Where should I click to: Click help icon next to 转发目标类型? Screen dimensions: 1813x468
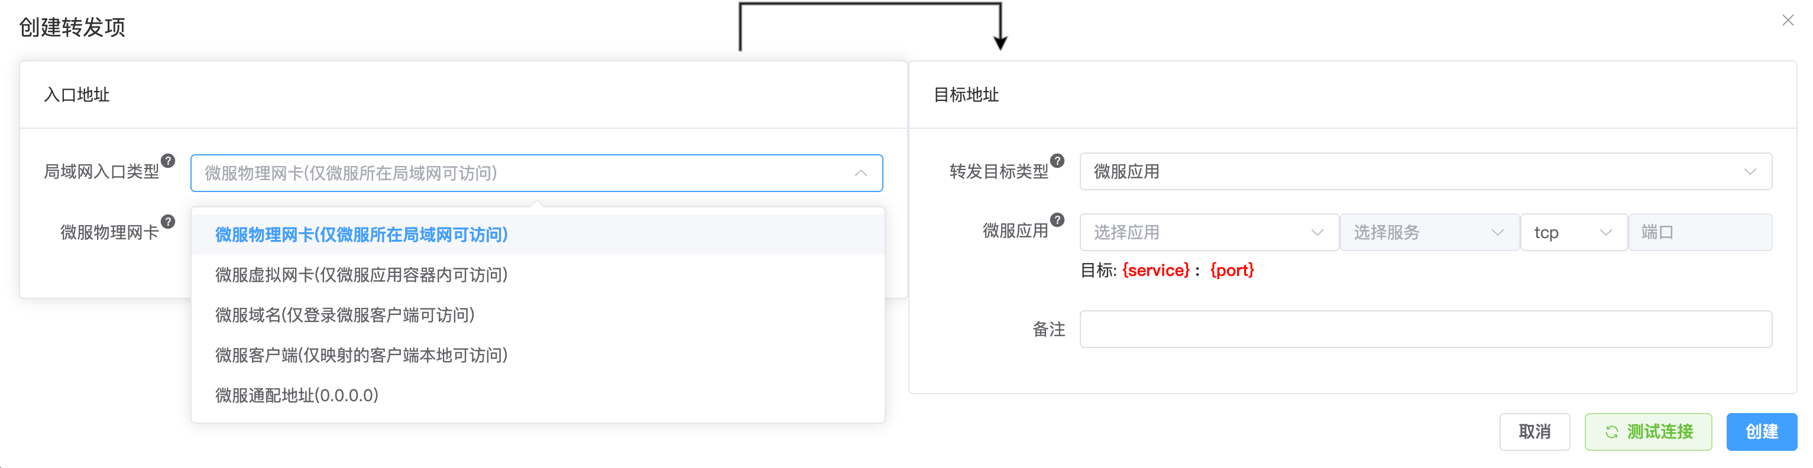pos(1057,161)
